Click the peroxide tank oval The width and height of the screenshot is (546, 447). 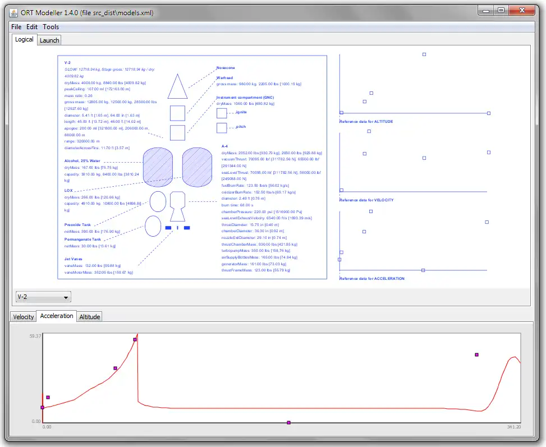tap(158, 201)
